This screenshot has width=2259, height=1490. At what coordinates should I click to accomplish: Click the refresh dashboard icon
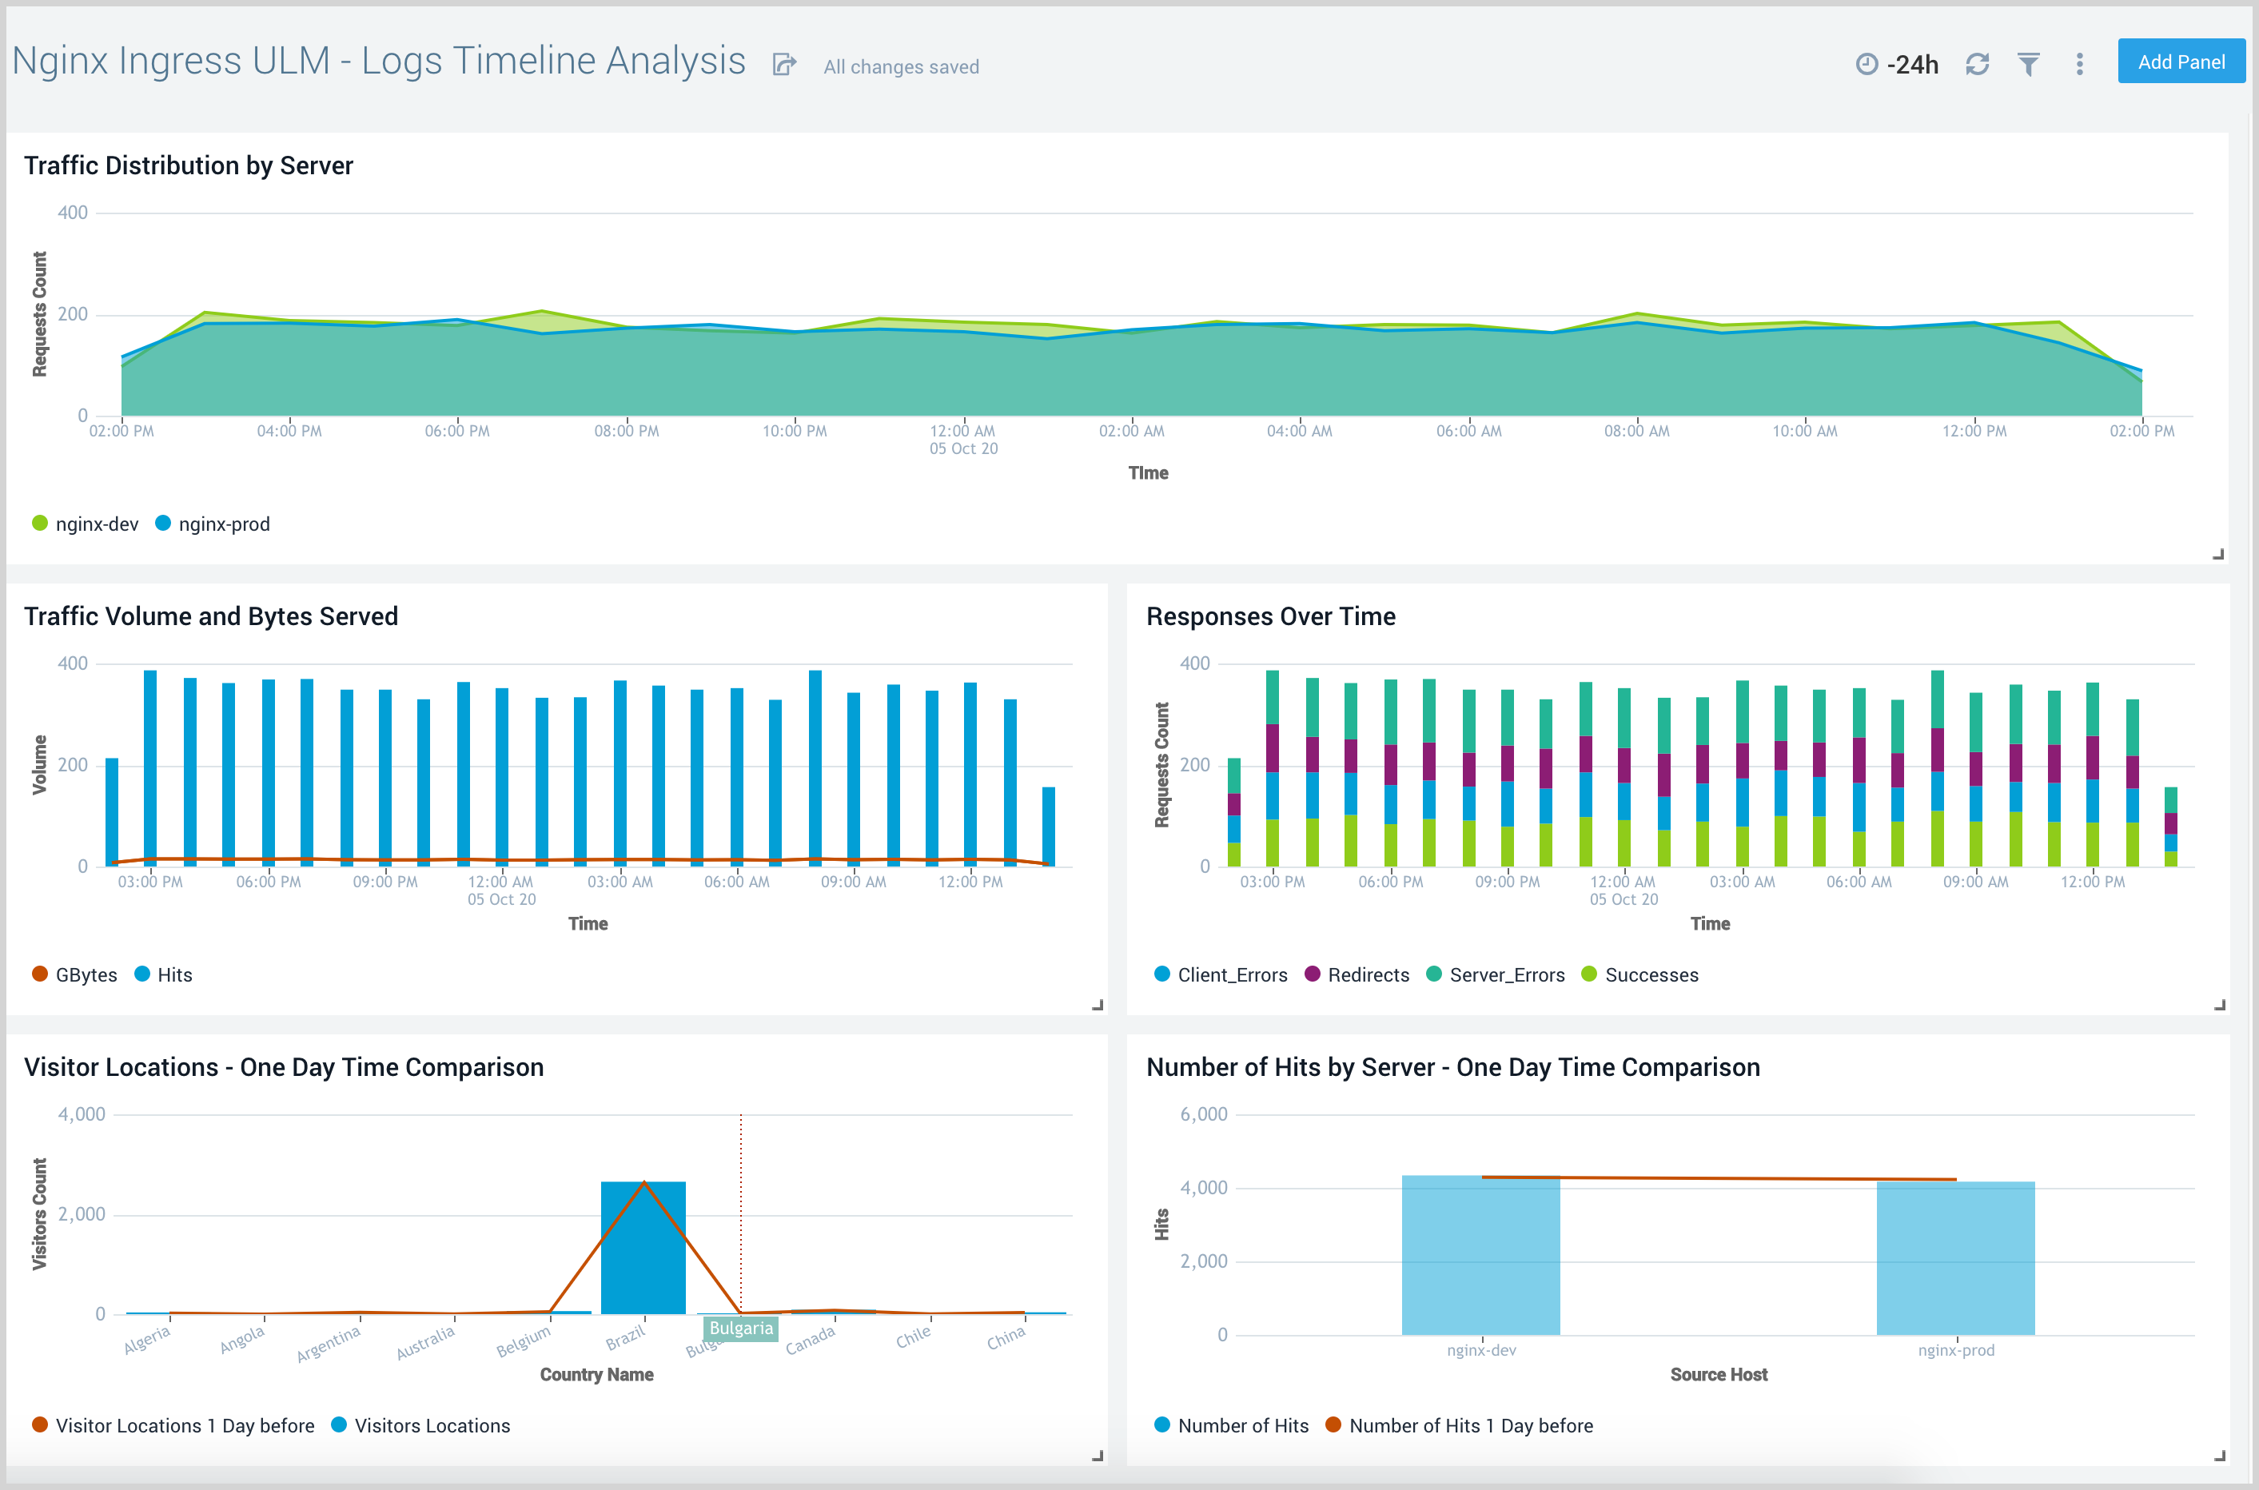point(1978,64)
